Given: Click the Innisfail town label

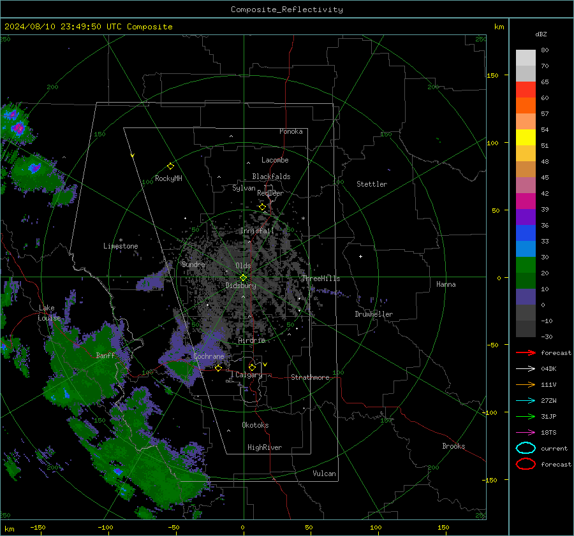Looking at the screenshot, I should tap(257, 231).
